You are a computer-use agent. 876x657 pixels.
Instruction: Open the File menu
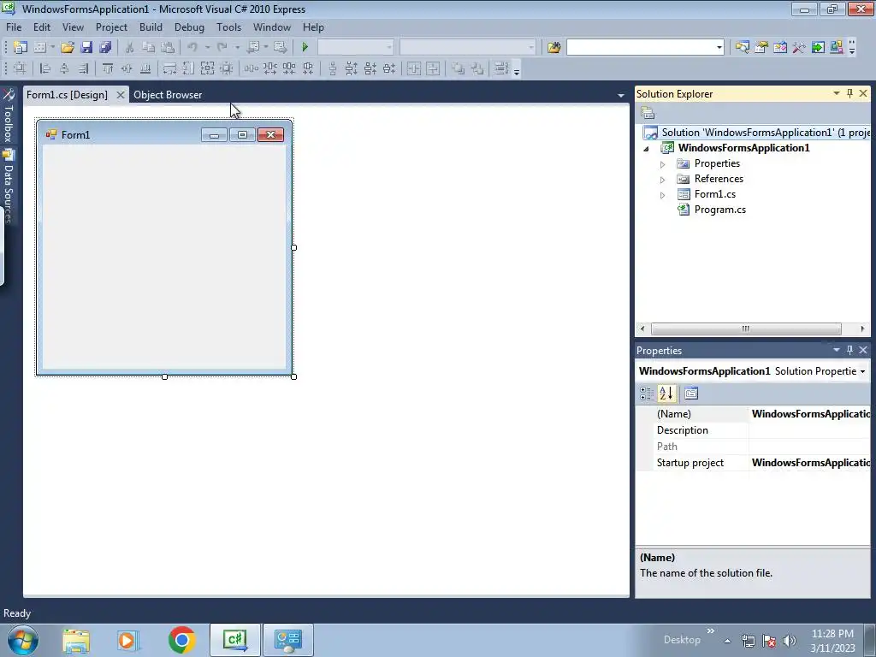[x=14, y=27]
